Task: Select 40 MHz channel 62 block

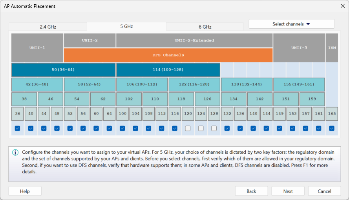Action: pos(103,99)
